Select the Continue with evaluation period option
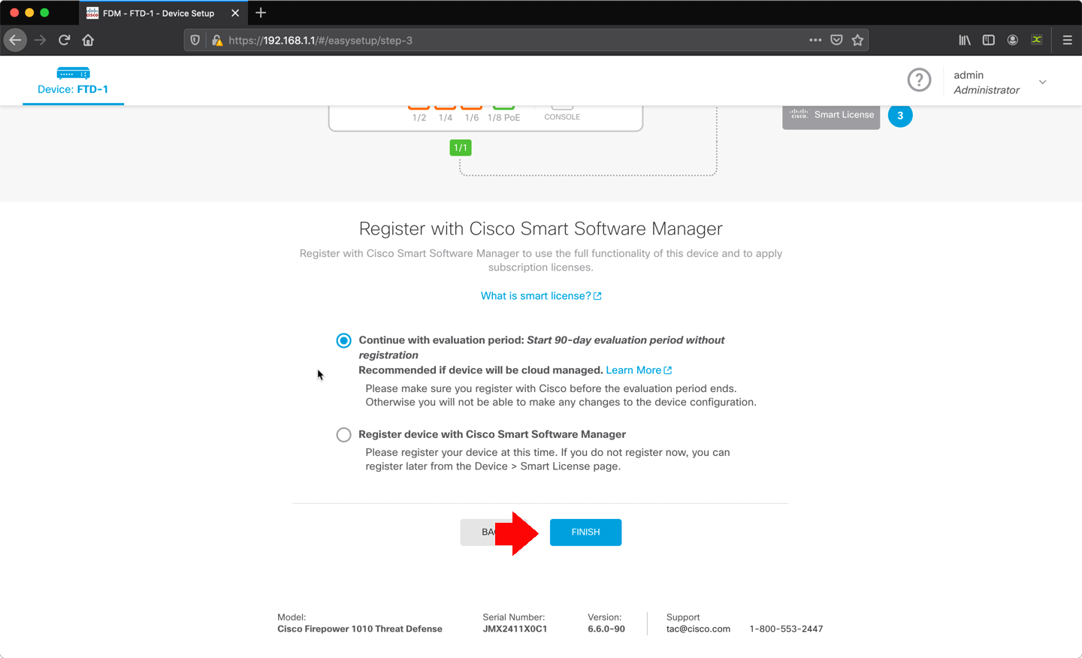This screenshot has height=658, width=1082. [x=343, y=340]
